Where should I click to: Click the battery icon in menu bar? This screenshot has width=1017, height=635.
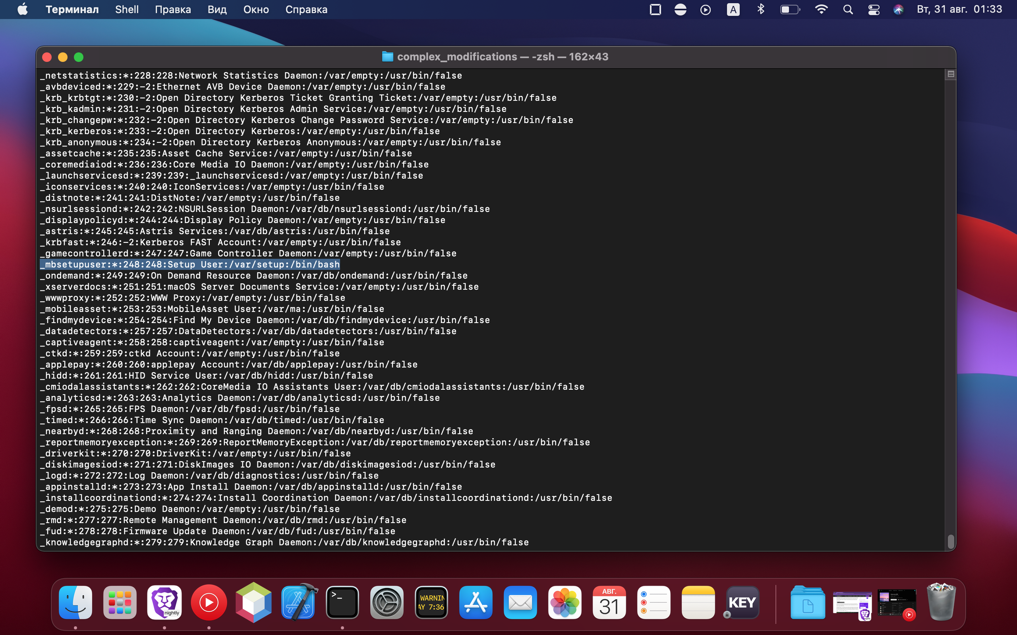point(789,10)
